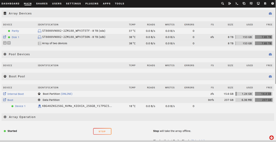
Task: Open the Dashboard menu
Action: [x=10, y=4]
